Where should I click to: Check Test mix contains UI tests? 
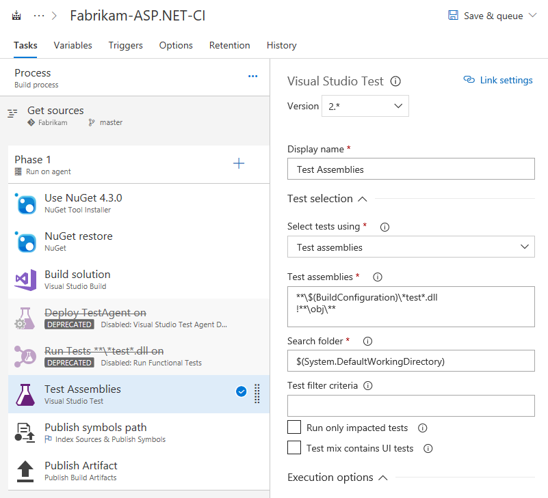point(294,448)
